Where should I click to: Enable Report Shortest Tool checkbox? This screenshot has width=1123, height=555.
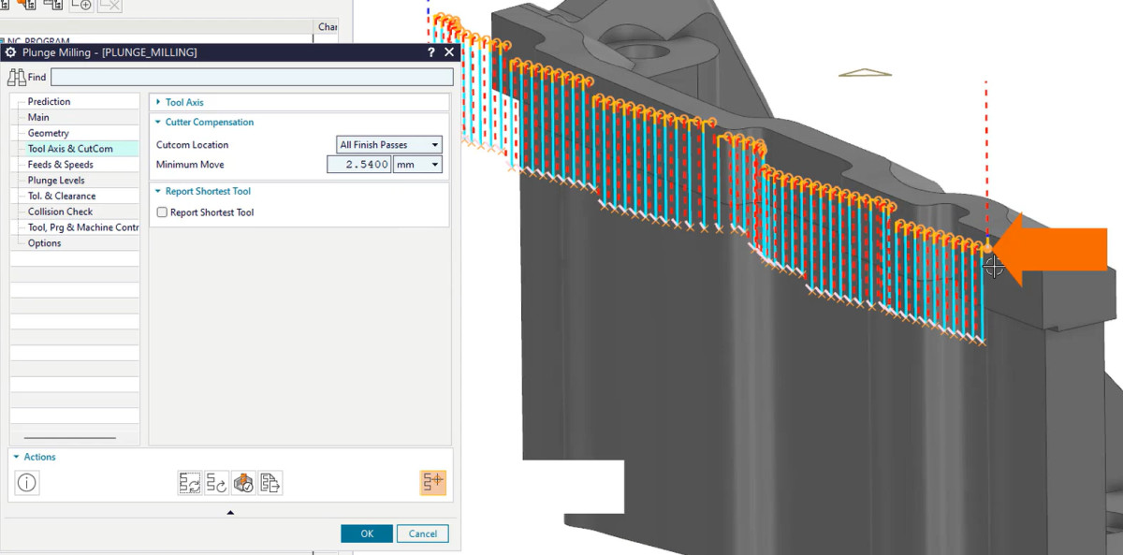162,212
